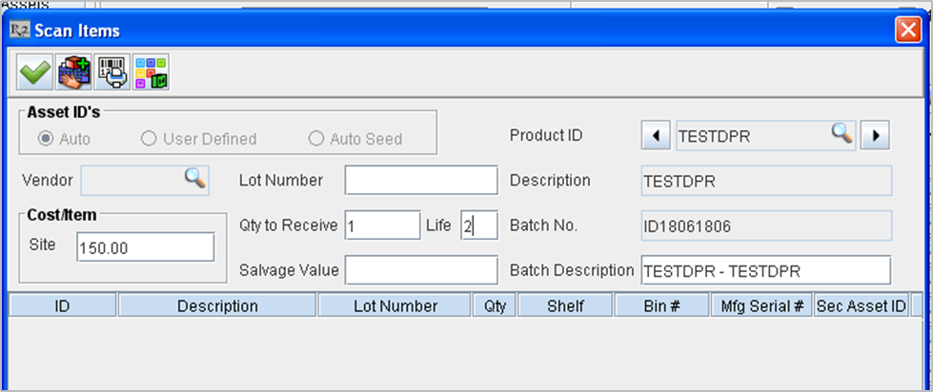Open vendor lookup with magnifier icon
Image resolution: width=933 pixels, height=392 pixels.
pyautogui.click(x=194, y=177)
